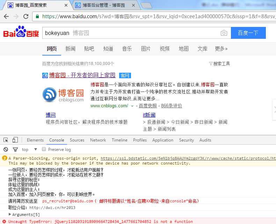Toggle the DevTools device toolbar icon

15,140
